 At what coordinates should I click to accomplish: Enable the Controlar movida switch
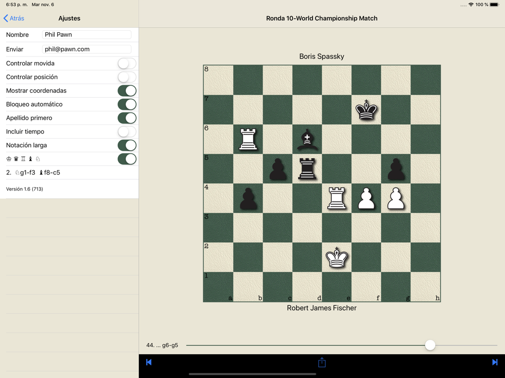pos(127,64)
